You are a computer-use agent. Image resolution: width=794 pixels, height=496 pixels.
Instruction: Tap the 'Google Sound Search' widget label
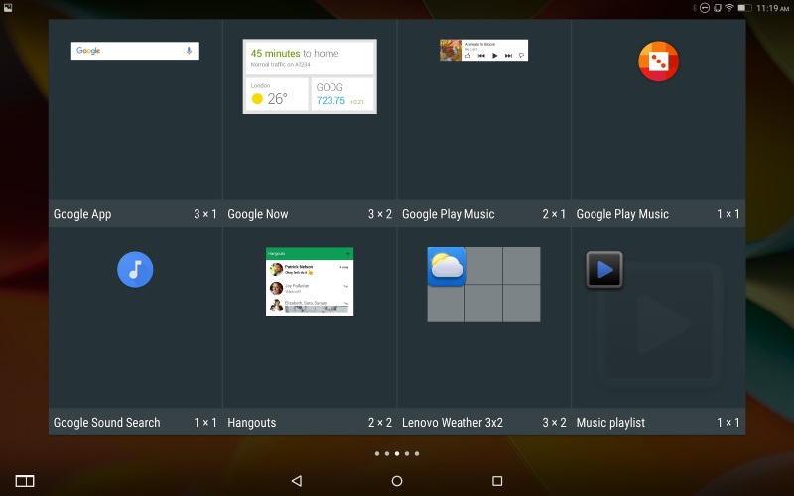[107, 423]
